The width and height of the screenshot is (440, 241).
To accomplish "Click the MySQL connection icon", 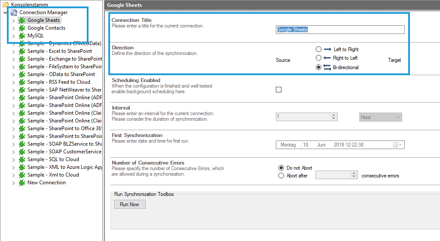I will (x=22, y=36).
